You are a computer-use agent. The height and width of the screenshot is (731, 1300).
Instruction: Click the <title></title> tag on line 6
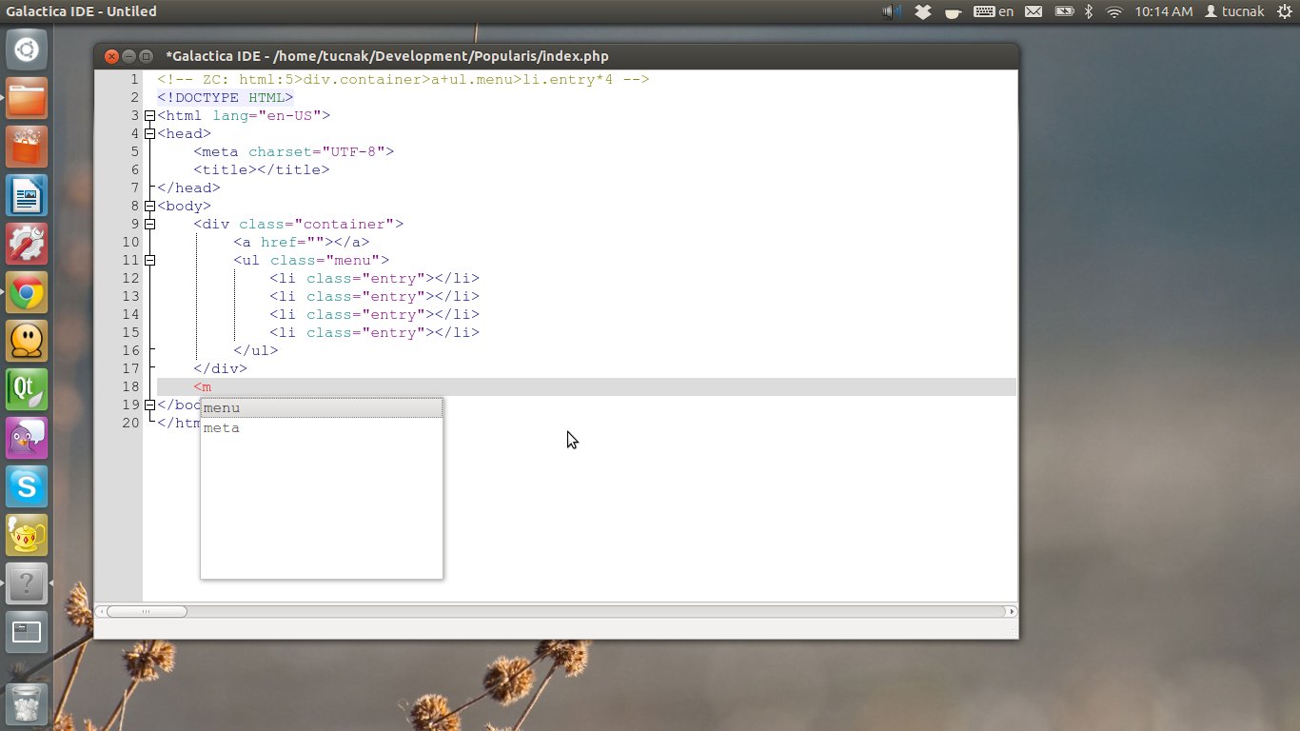click(262, 170)
